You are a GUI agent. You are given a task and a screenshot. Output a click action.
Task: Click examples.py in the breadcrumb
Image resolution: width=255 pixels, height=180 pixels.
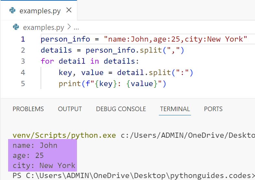tap(44, 28)
